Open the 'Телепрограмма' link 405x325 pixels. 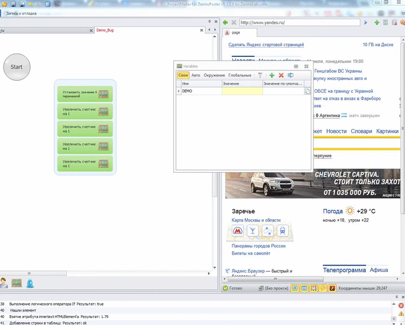pyautogui.click(x=344, y=270)
